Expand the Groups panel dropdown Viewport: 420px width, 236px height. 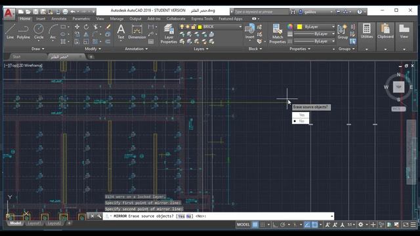[346, 49]
